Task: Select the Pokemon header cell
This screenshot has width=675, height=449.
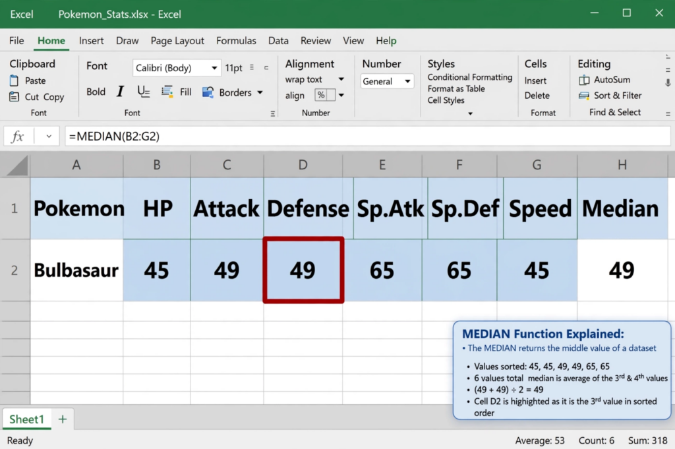Action: coord(76,209)
